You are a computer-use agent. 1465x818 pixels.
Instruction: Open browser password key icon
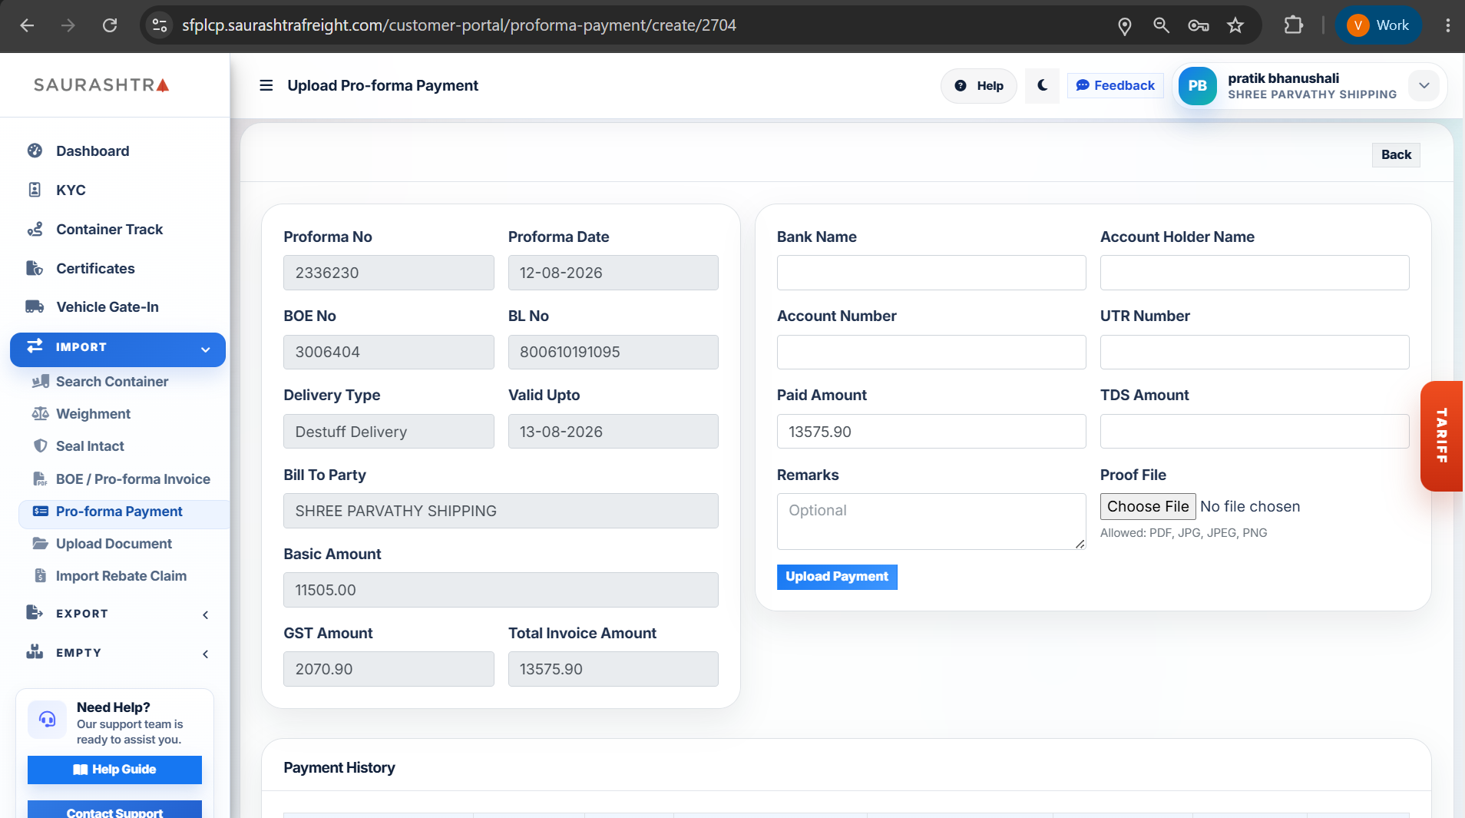tap(1198, 25)
